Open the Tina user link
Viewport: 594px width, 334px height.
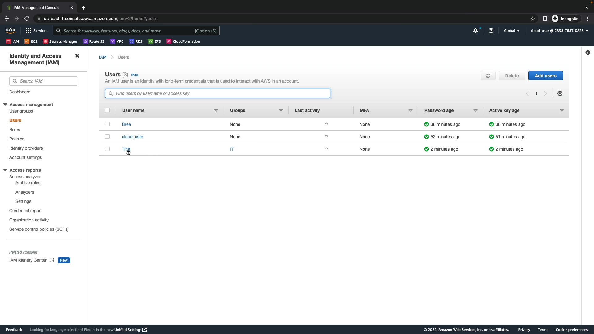126,149
